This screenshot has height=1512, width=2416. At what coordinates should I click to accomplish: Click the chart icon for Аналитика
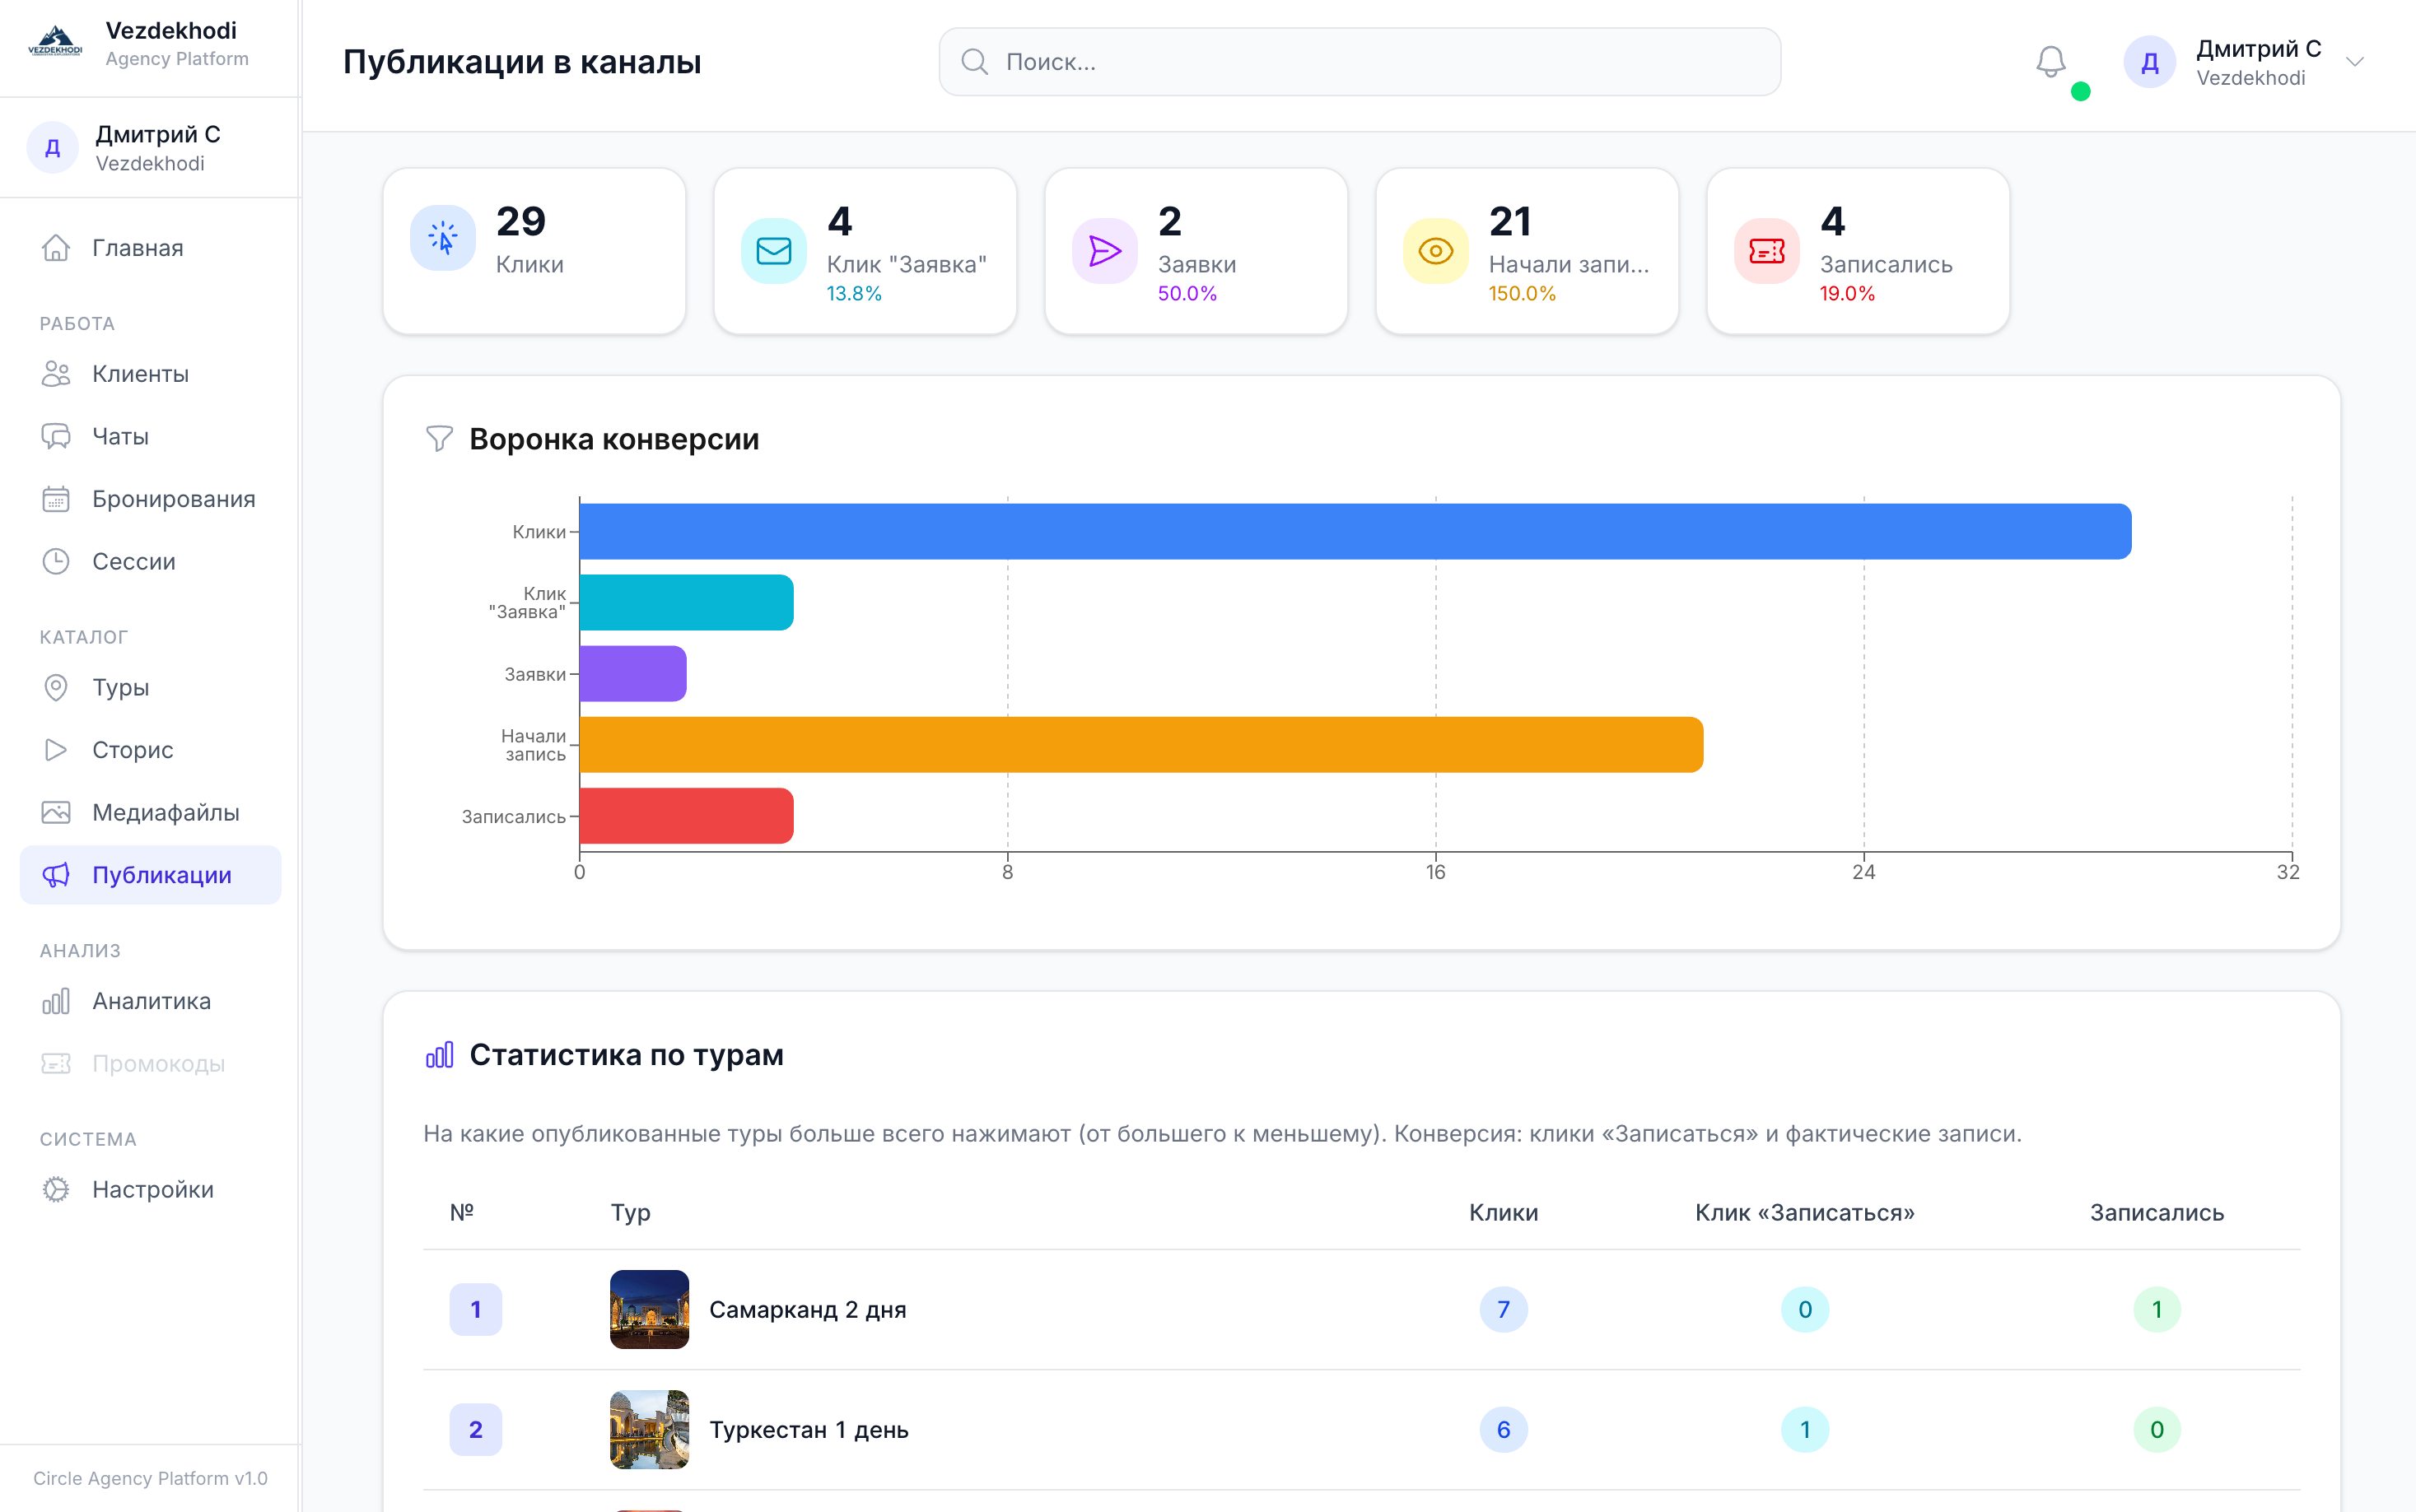click(56, 1001)
